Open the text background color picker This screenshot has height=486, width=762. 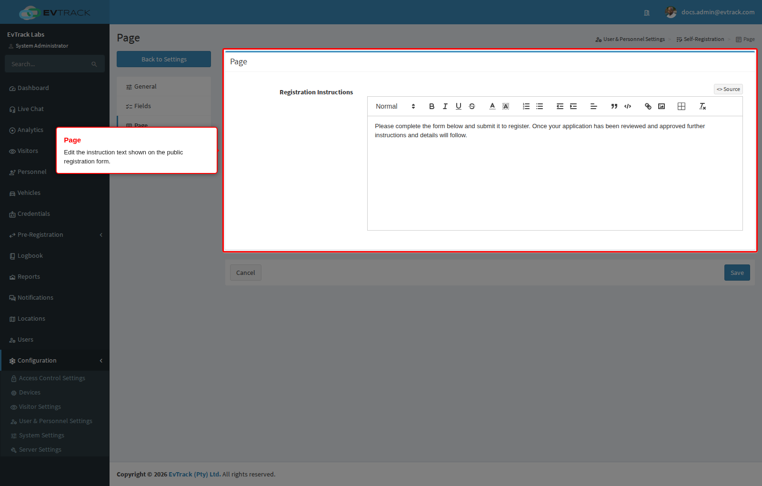coord(505,106)
